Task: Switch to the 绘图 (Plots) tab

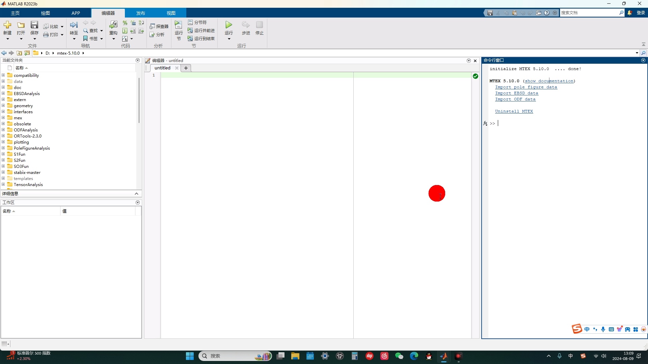Action: point(46,13)
